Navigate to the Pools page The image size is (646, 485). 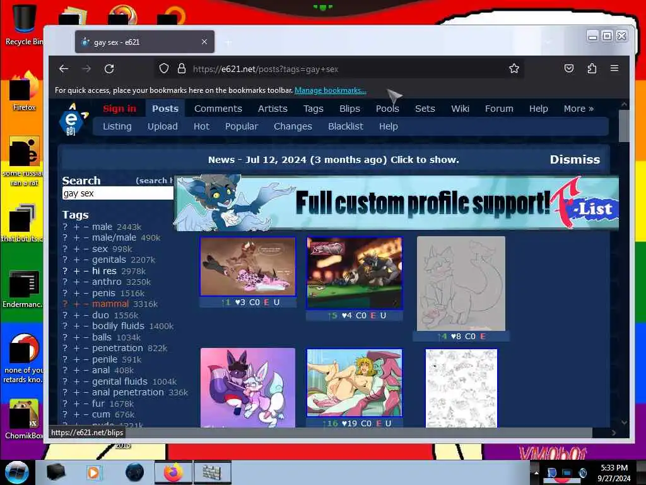tap(387, 109)
